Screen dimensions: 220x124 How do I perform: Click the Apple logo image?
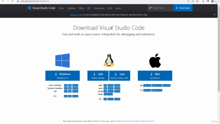tap(155, 61)
